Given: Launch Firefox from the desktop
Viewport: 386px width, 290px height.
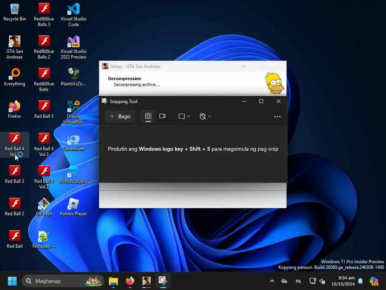Looking at the screenshot, I should [x=15, y=110].
